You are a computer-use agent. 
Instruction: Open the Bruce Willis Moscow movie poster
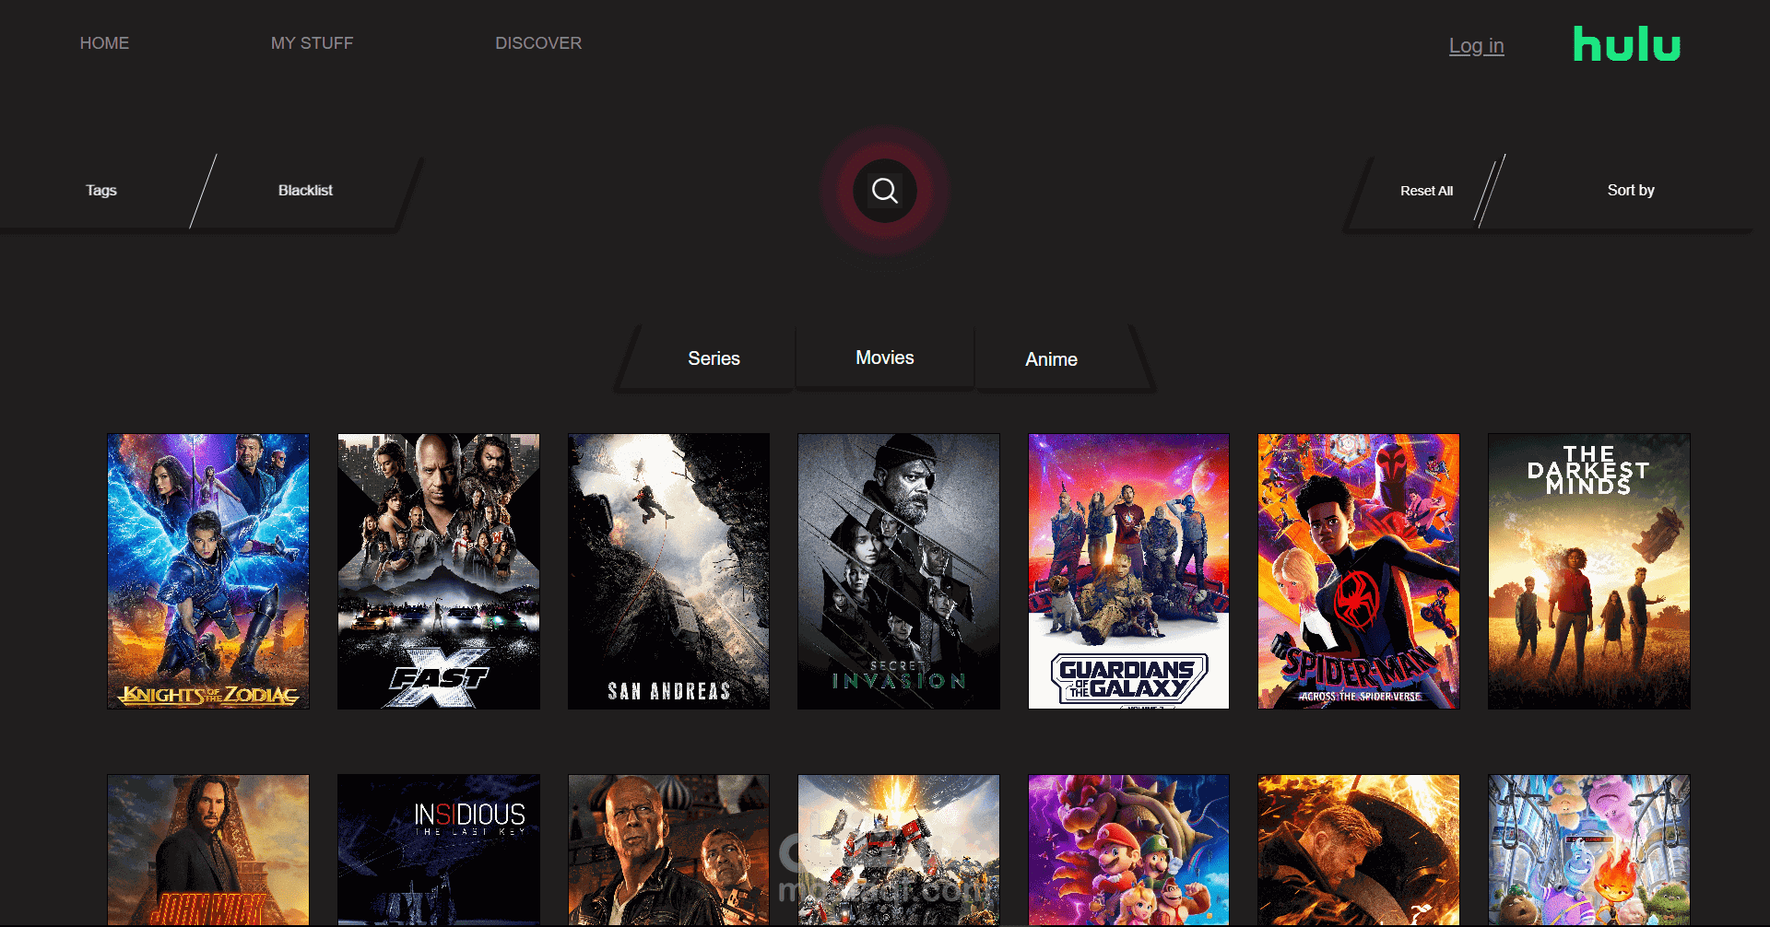(x=668, y=850)
